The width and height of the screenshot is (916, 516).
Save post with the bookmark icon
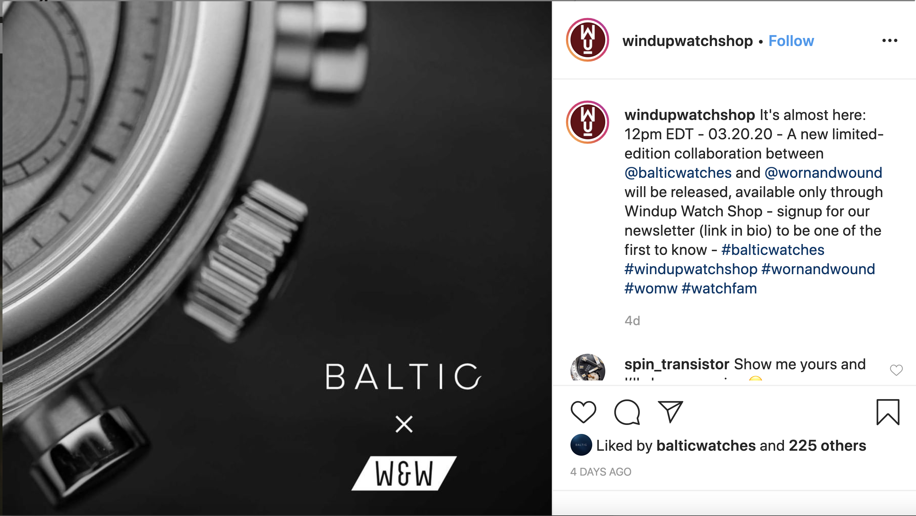[x=888, y=412]
